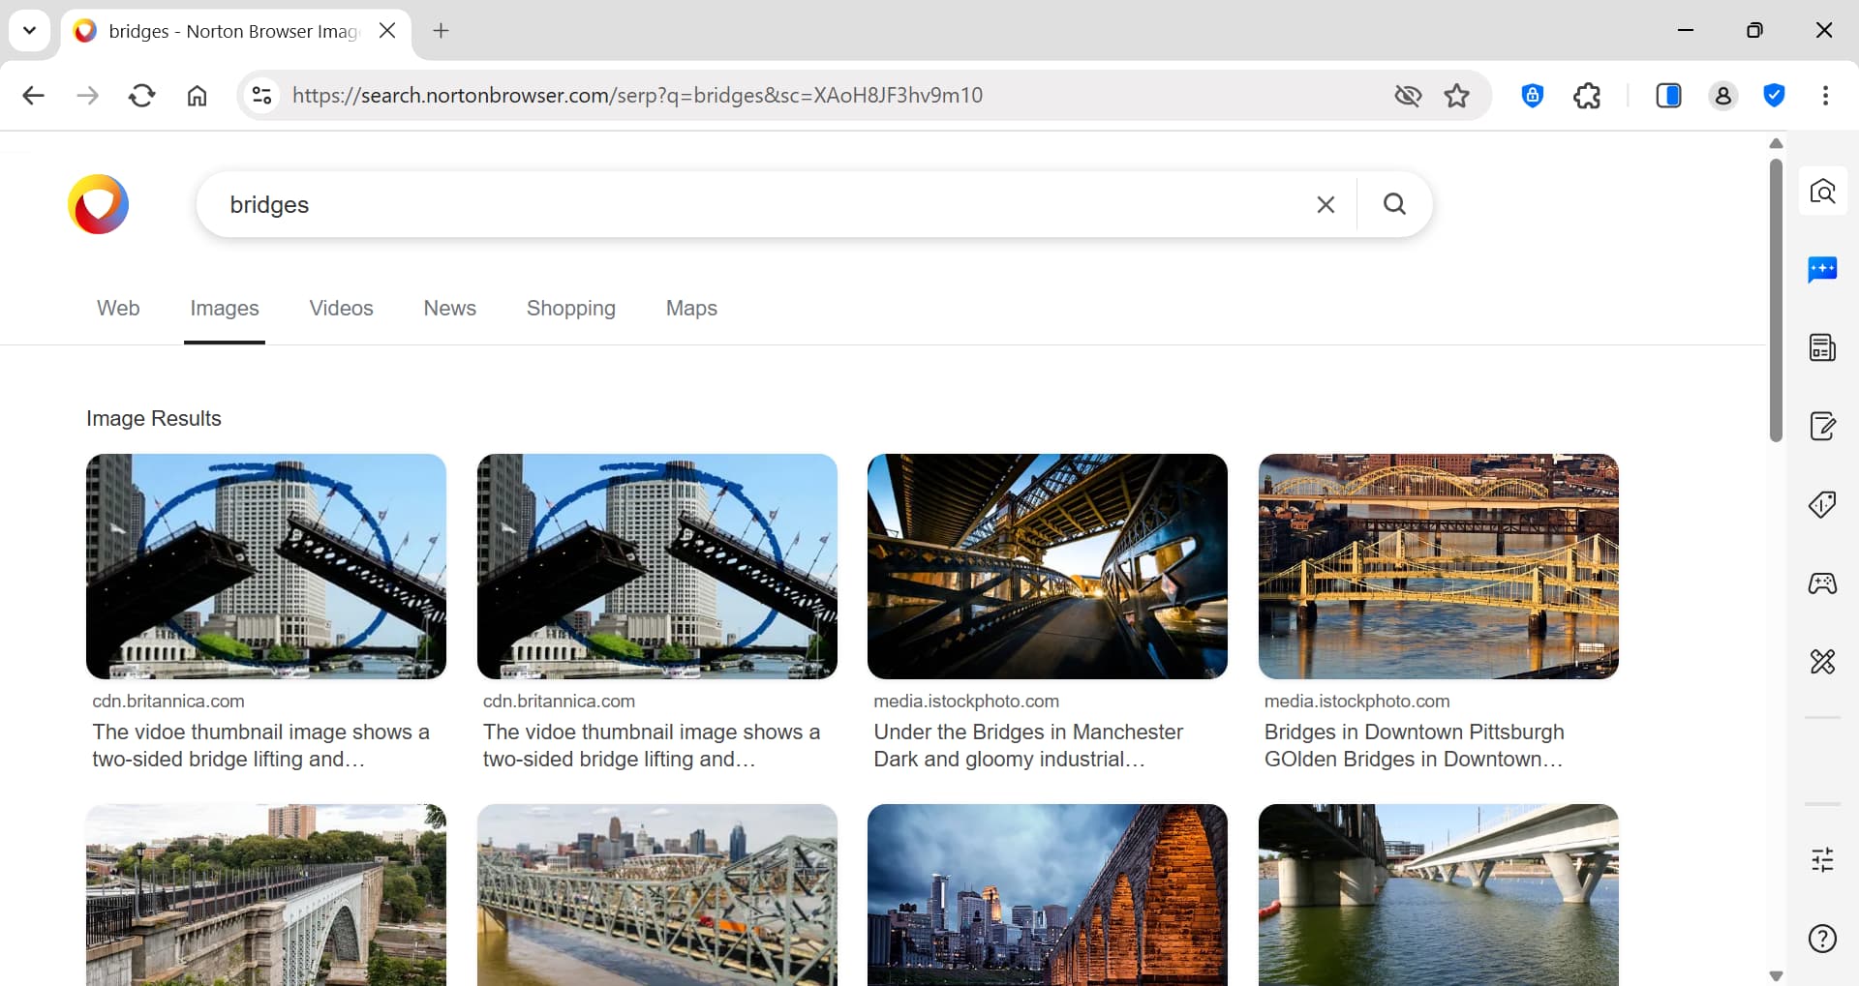Toggle the side panel button
Viewport: 1859px width, 986px height.
click(1668, 95)
